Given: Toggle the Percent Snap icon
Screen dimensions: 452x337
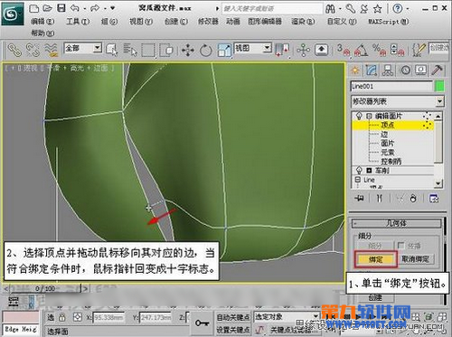Looking at the screenshot, I should tap(379, 50).
